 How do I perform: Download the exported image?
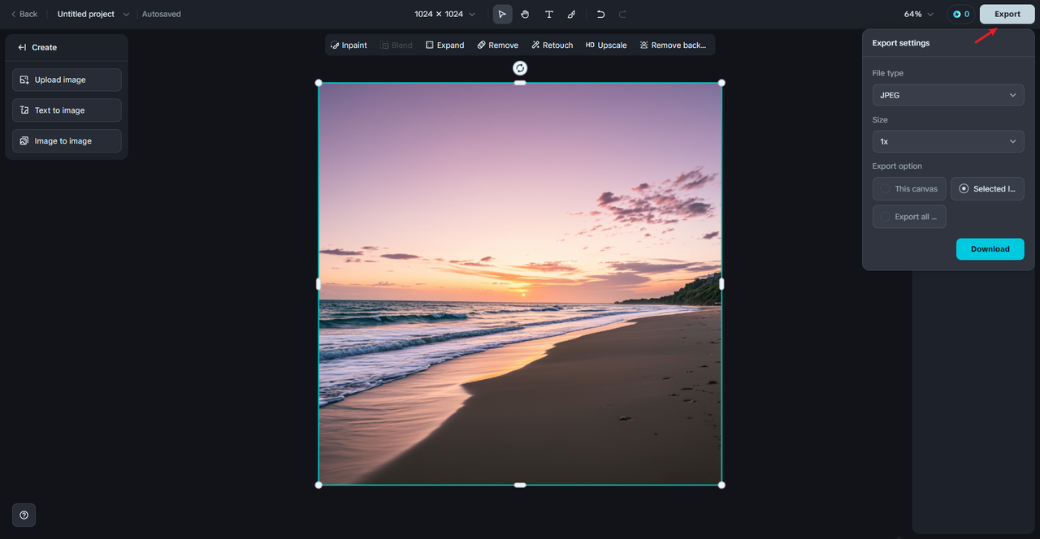990,248
